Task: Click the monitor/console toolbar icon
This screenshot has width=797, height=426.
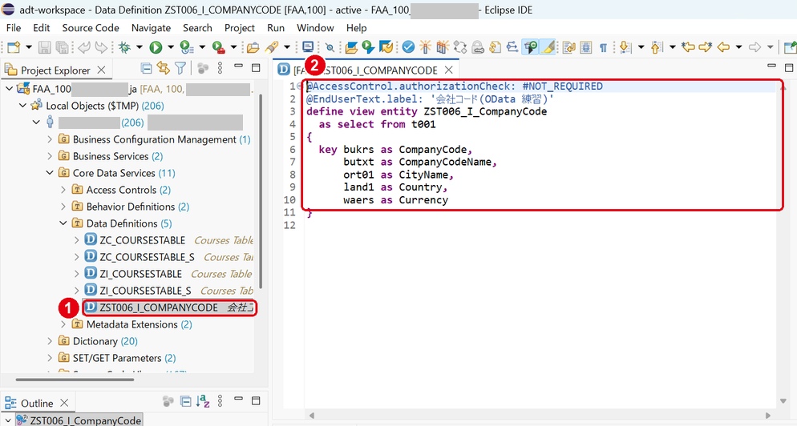Action: click(x=308, y=47)
